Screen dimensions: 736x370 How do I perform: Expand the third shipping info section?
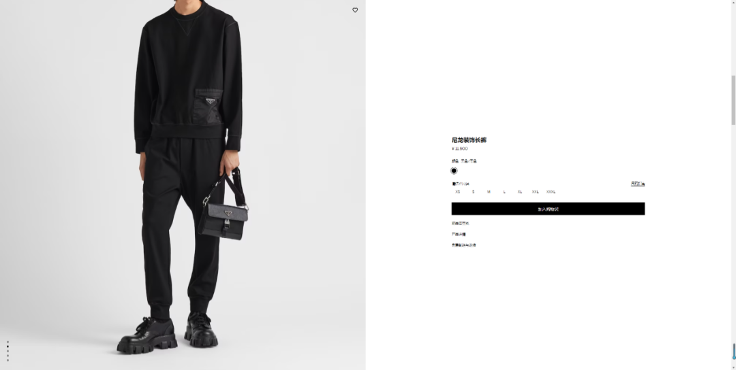coord(463,245)
